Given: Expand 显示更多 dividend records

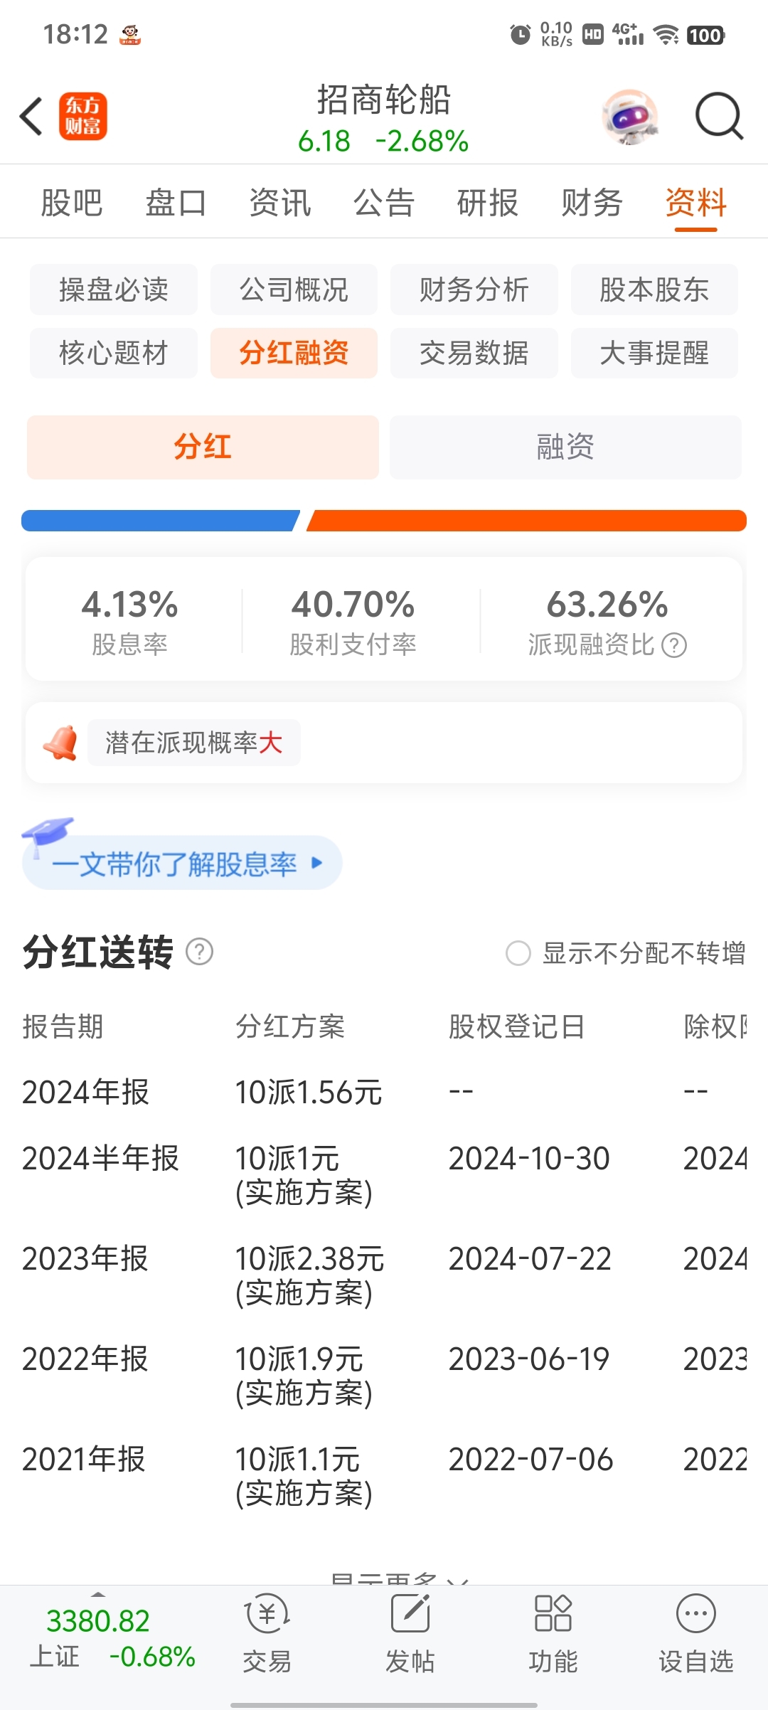Looking at the screenshot, I should coord(400,1578).
